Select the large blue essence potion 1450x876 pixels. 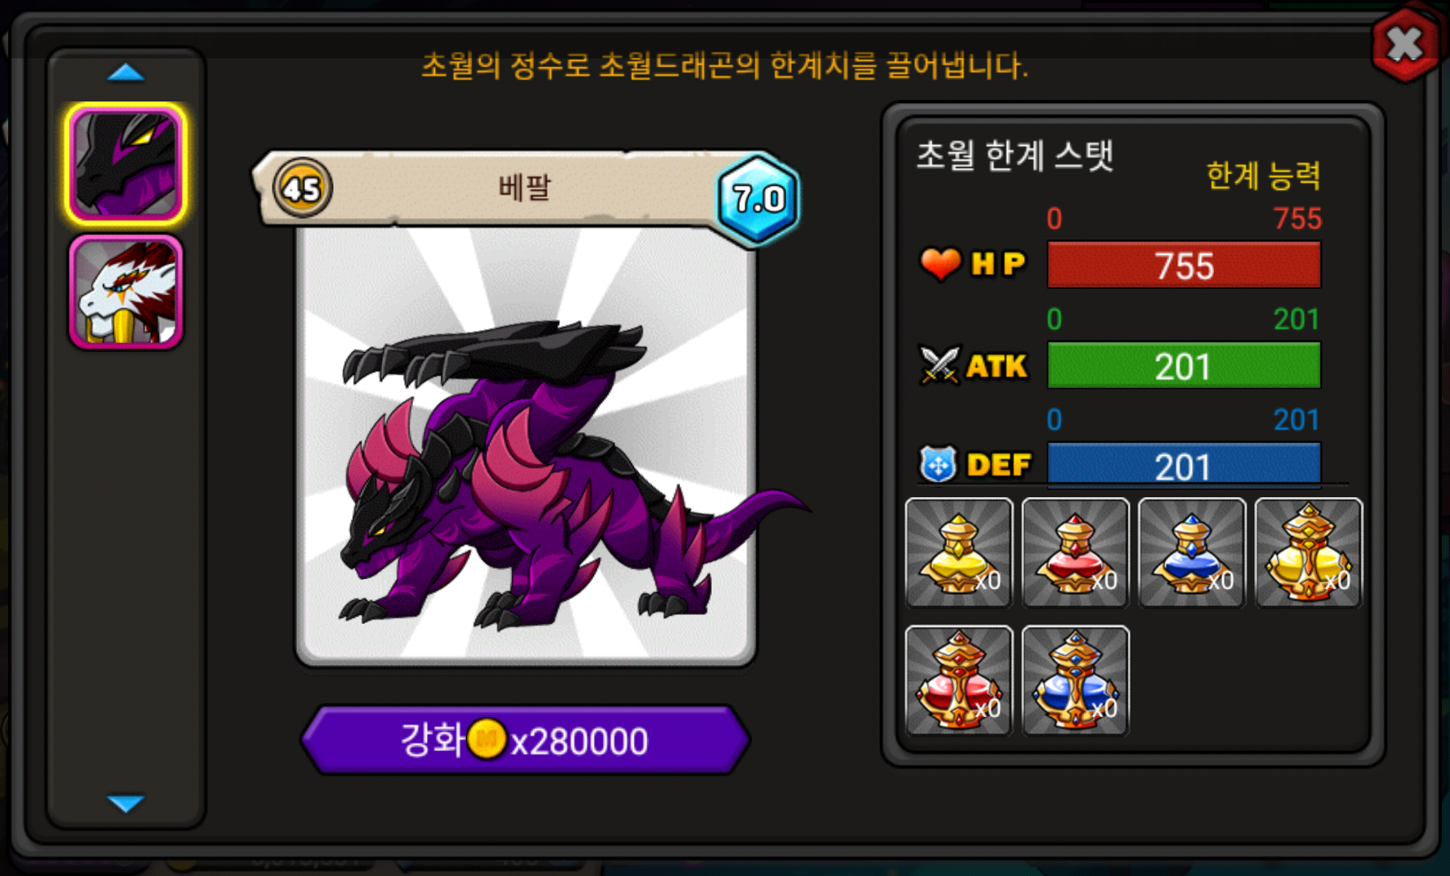point(1075,681)
